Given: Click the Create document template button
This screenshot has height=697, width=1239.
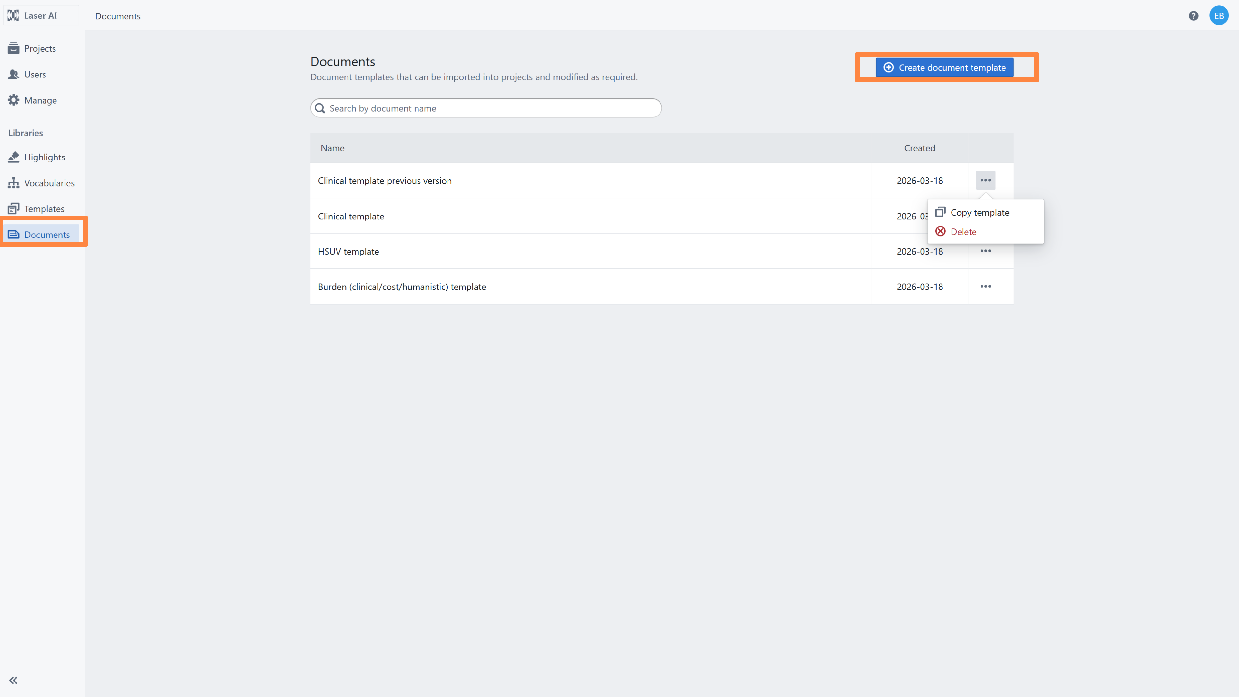Looking at the screenshot, I should [x=944, y=68].
